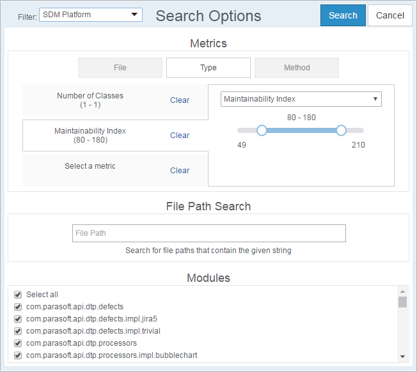The width and height of the screenshot is (417, 372).
Task: Clear the Maintainability Index metric
Action: pos(180,136)
